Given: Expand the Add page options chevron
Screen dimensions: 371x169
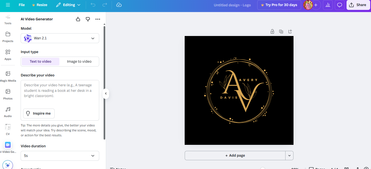Looking at the screenshot, I should coord(289,155).
